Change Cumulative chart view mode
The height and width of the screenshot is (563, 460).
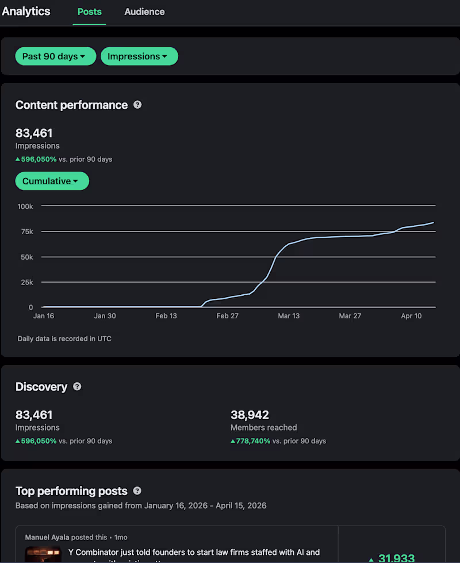pos(52,181)
